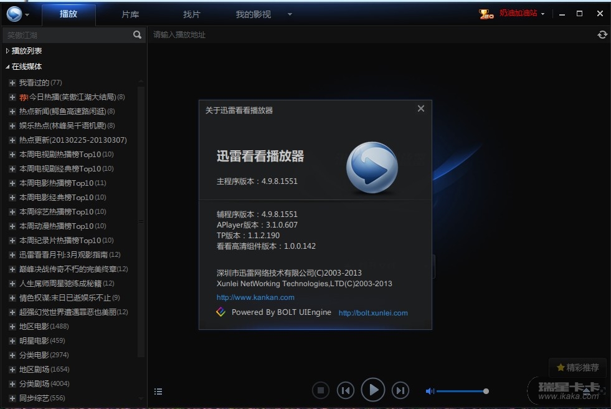Expand 超强幻觉世界遭遇罪恶也美丽 plus icon
This screenshot has width=611, height=409.
(x=12, y=312)
